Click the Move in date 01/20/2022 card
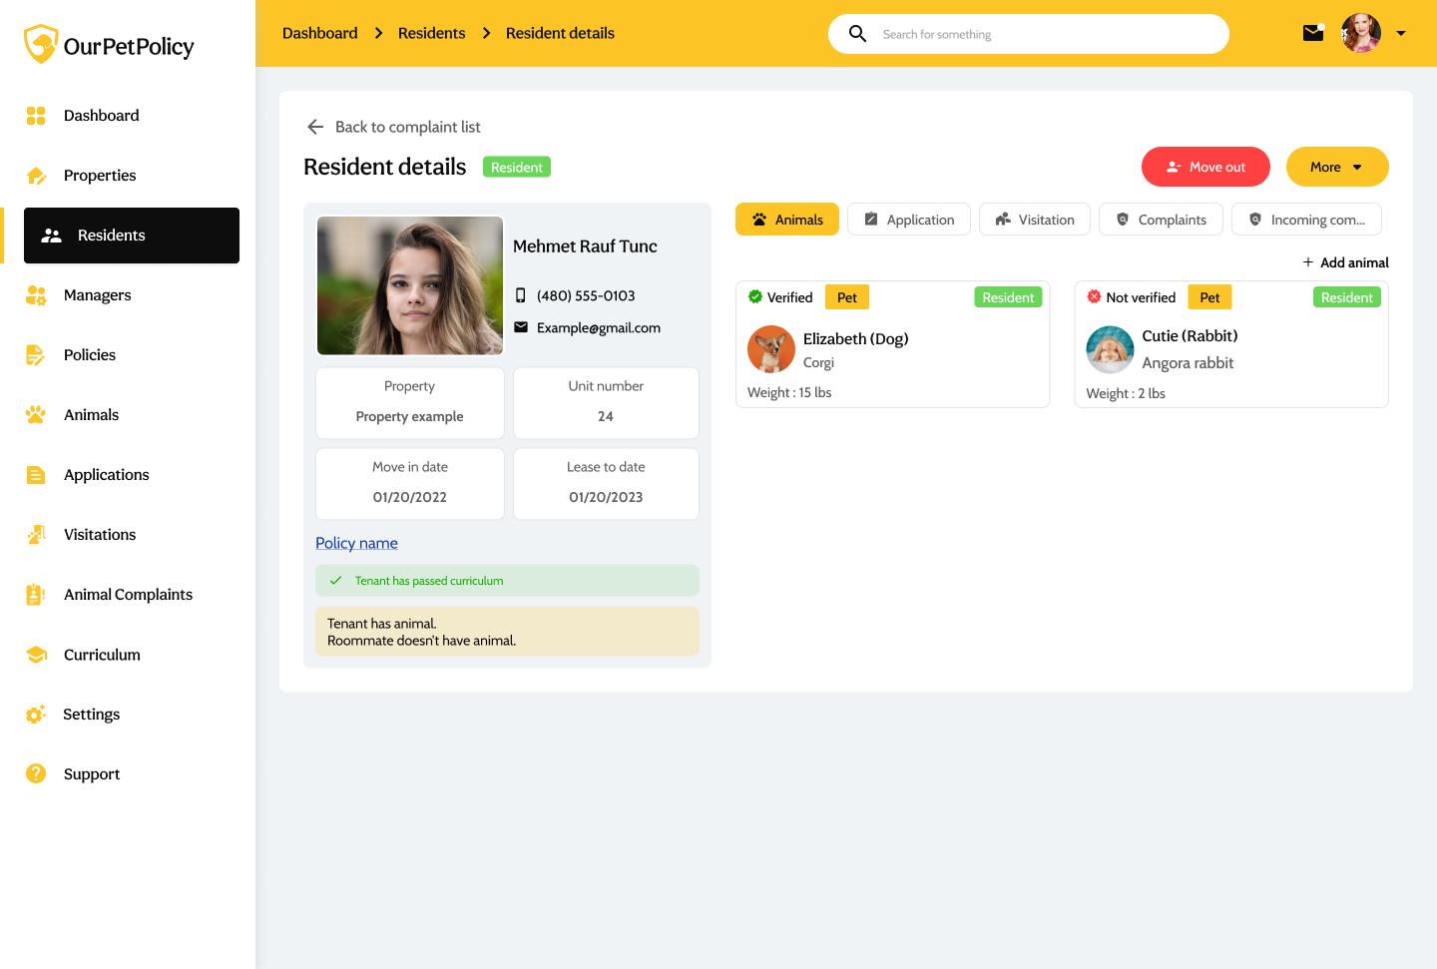 (410, 484)
